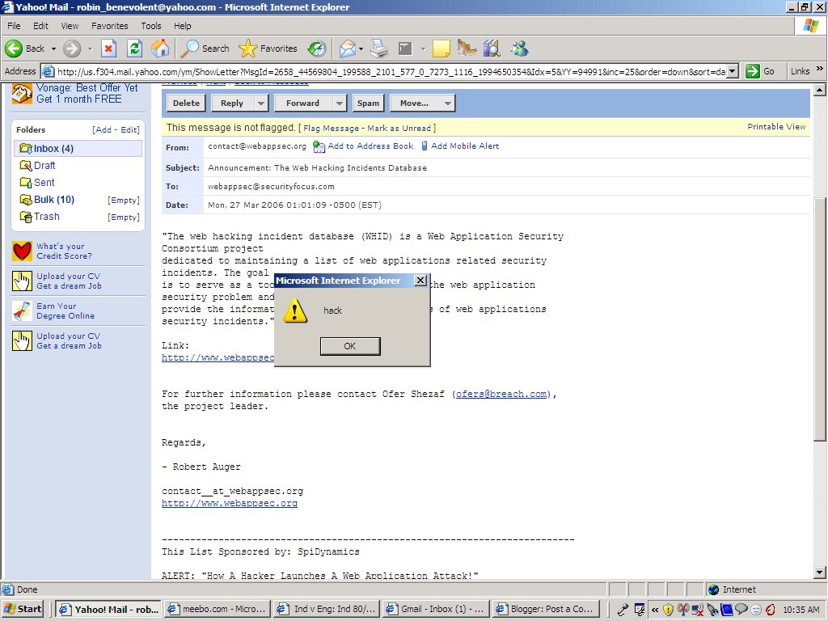Expand the Forward button history dropdown

pos(90,49)
